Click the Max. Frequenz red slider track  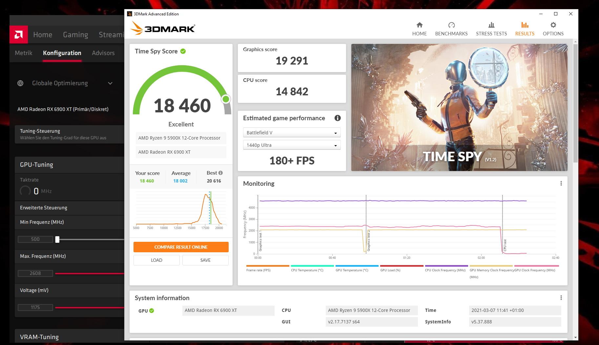(x=90, y=273)
